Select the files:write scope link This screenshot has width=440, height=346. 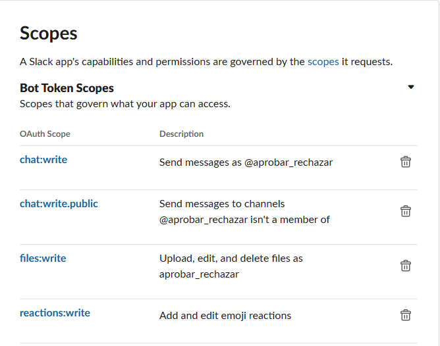tap(43, 258)
